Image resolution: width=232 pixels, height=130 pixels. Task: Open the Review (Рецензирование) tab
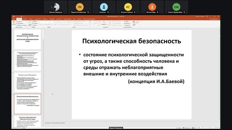click(67, 19)
